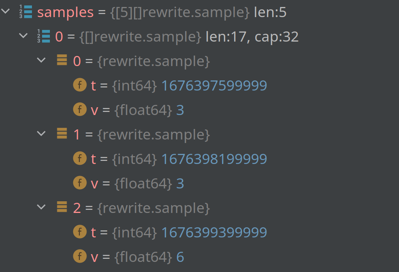
Task: Click the gold struct icon beside rewrite.sample element 1
Action: pyautogui.click(x=62, y=134)
